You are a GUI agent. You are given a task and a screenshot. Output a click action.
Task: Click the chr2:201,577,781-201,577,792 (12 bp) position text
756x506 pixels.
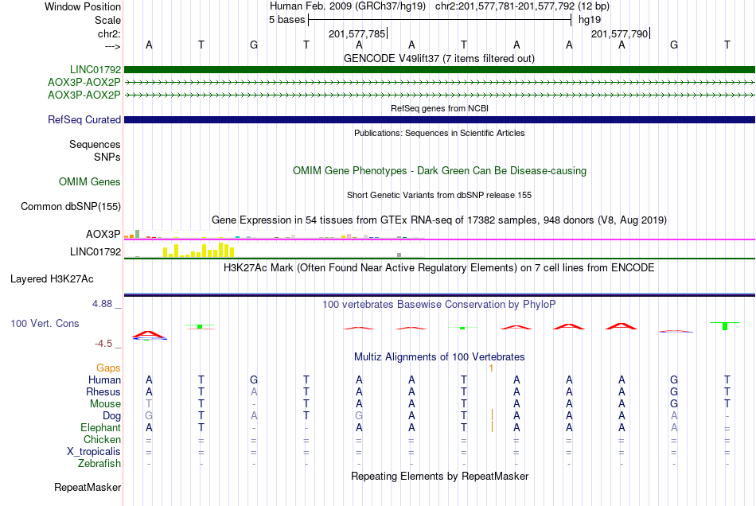(522, 6)
